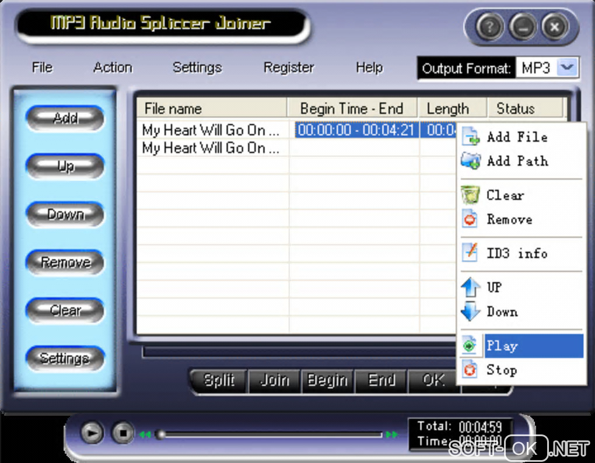Select Down in the context menu

(x=521, y=311)
